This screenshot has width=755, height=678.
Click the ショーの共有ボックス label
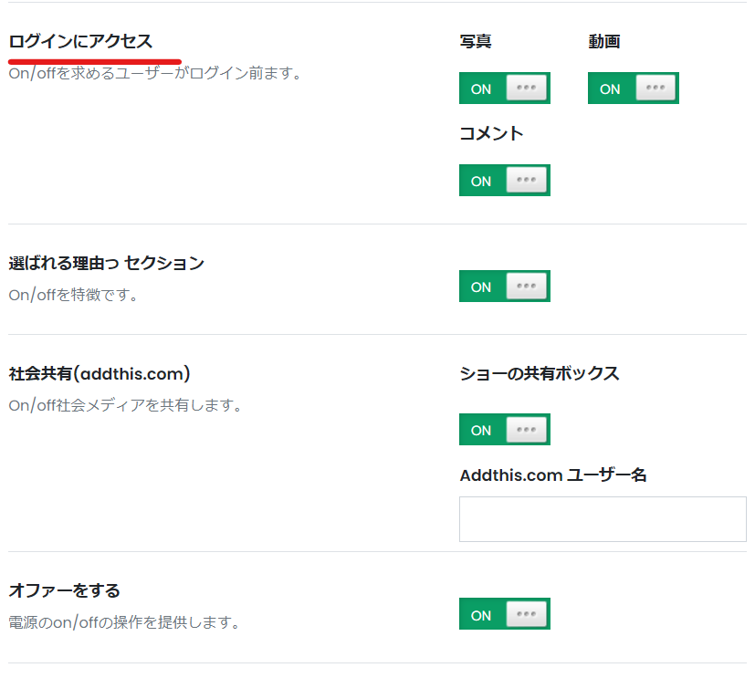point(540,373)
